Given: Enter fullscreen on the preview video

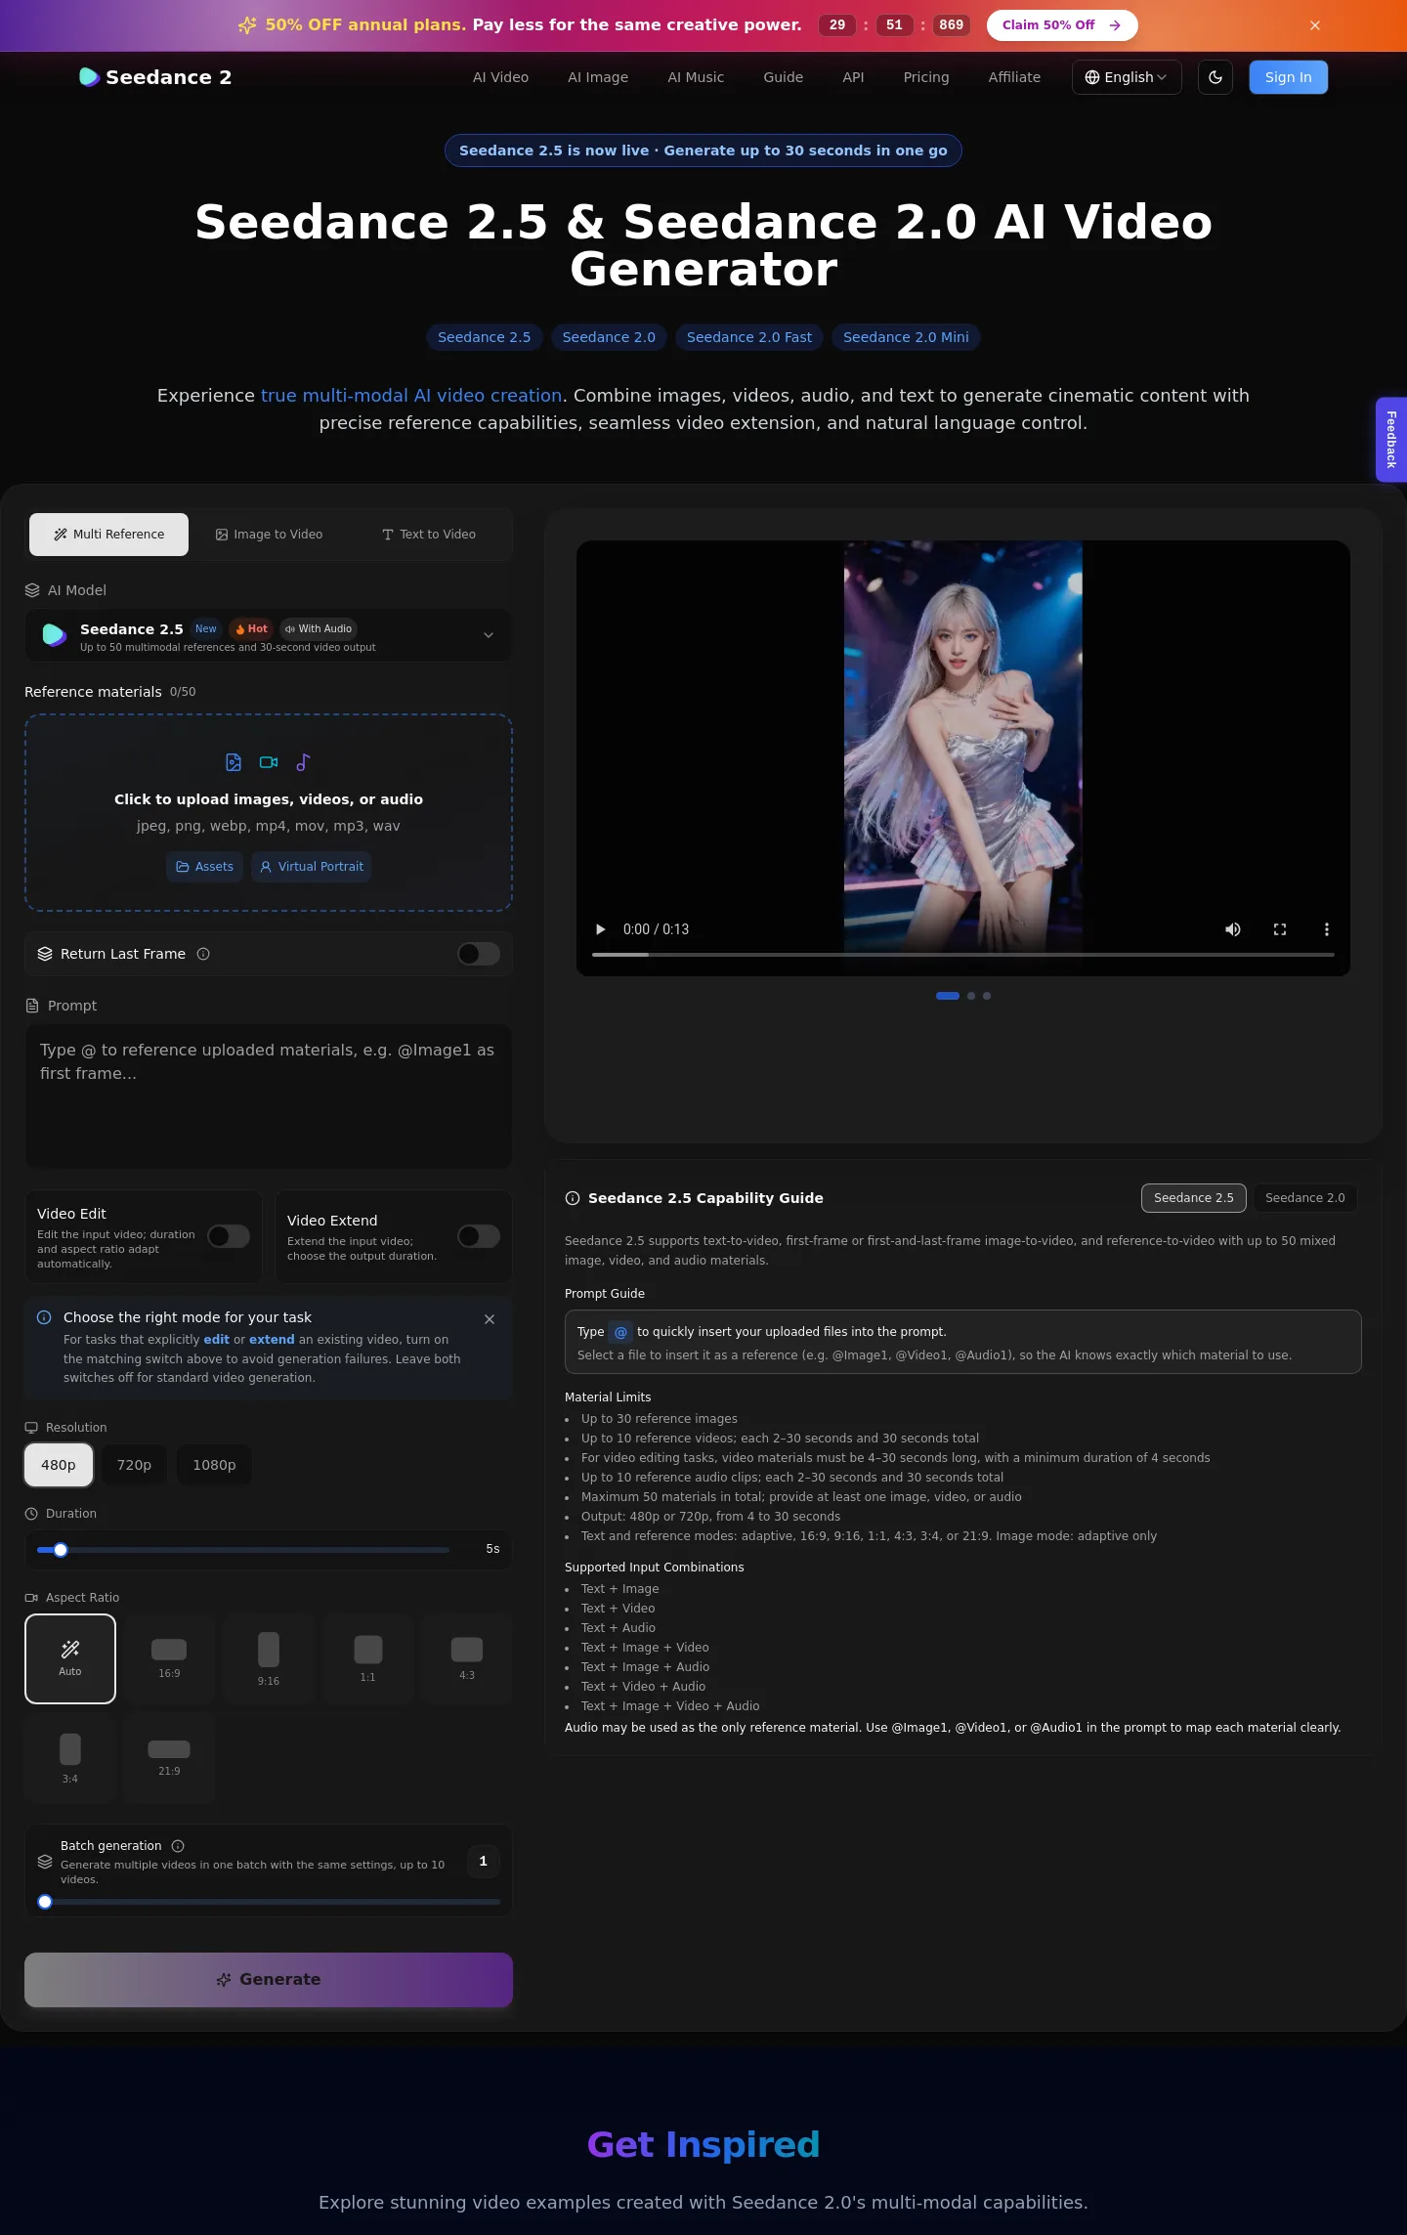Looking at the screenshot, I should tap(1280, 929).
